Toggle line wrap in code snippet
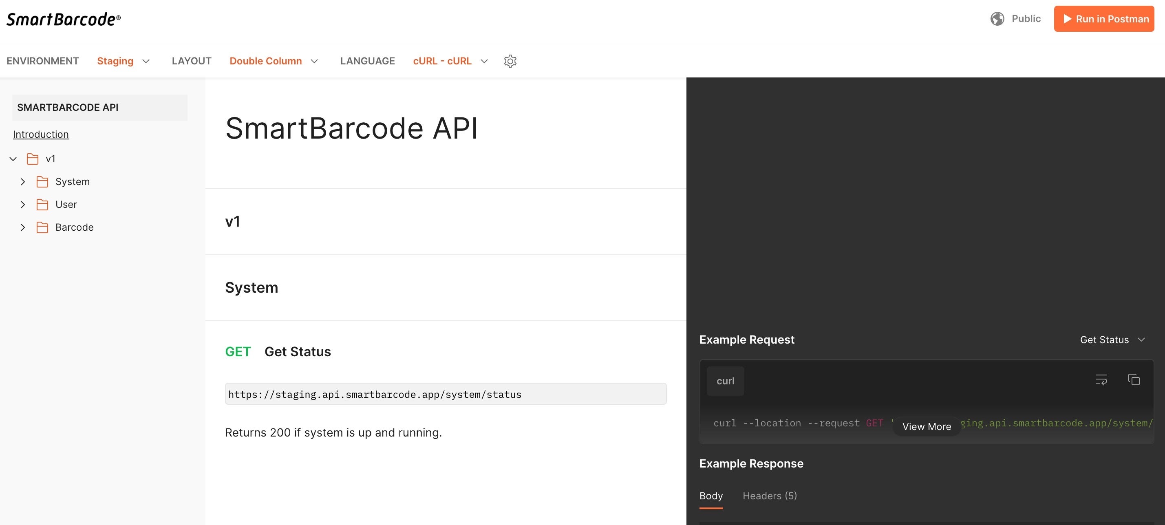 pyautogui.click(x=1101, y=379)
